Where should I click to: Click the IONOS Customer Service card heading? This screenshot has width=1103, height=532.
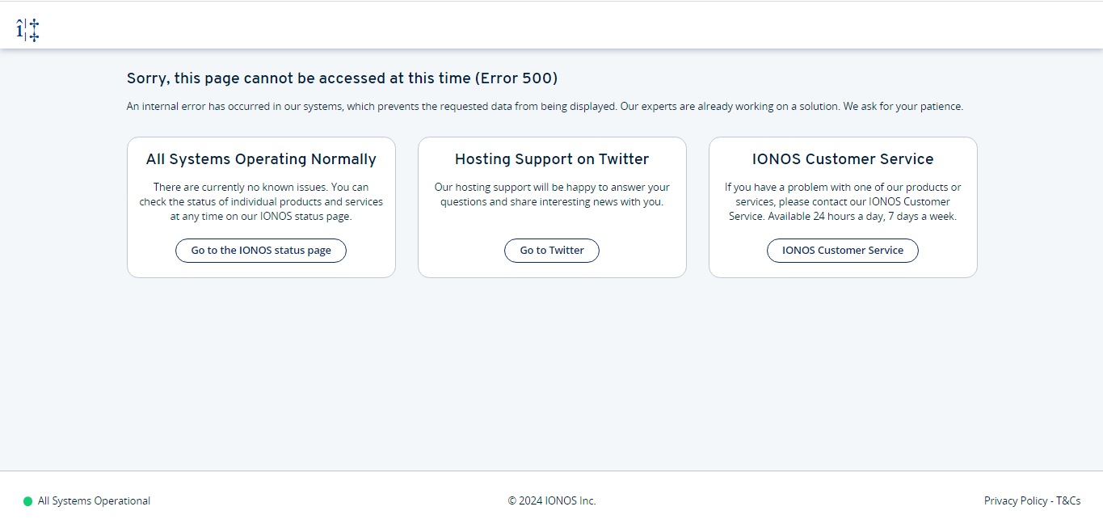[x=843, y=159]
